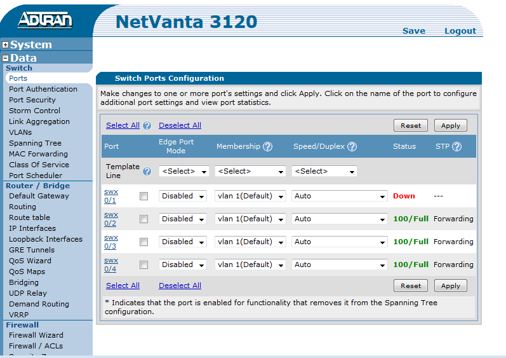Image resolution: width=506 pixels, height=358 pixels.
Task: Open Template Line Membership dropdown
Action: coord(250,171)
